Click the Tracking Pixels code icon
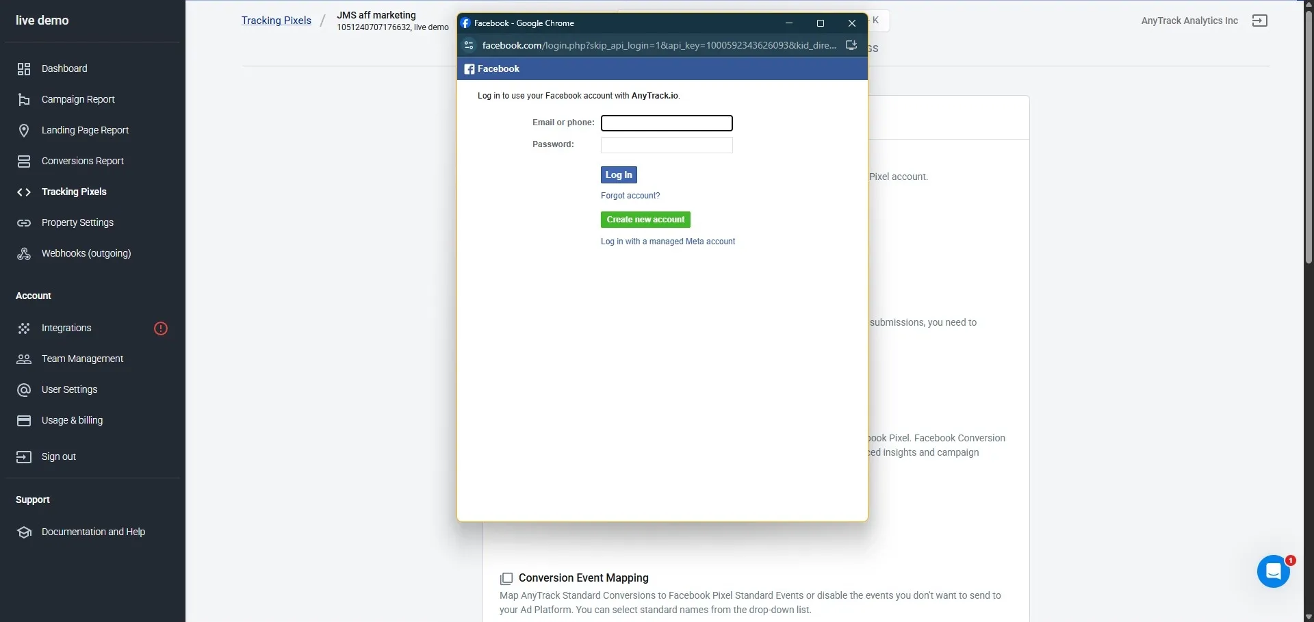1314x622 pixels. pyautogui.click(x=24, y=192)
